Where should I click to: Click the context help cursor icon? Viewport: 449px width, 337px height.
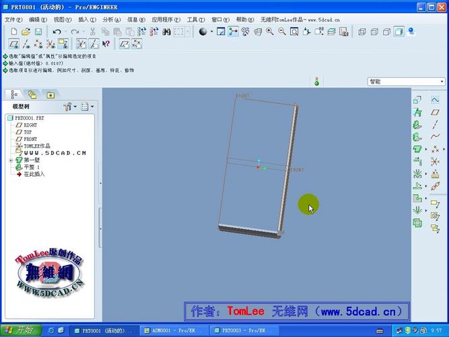[x=106, y=44]
